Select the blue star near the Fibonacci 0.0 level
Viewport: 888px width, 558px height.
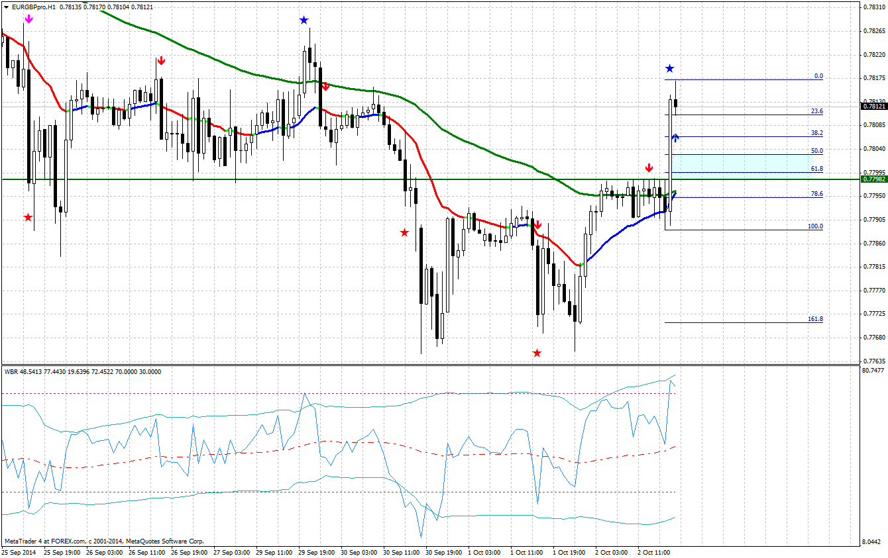(x=671, y=68)
